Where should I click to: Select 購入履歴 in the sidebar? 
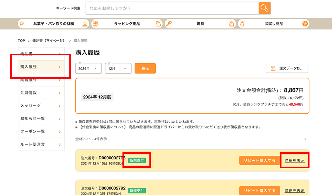coord(41,67)
